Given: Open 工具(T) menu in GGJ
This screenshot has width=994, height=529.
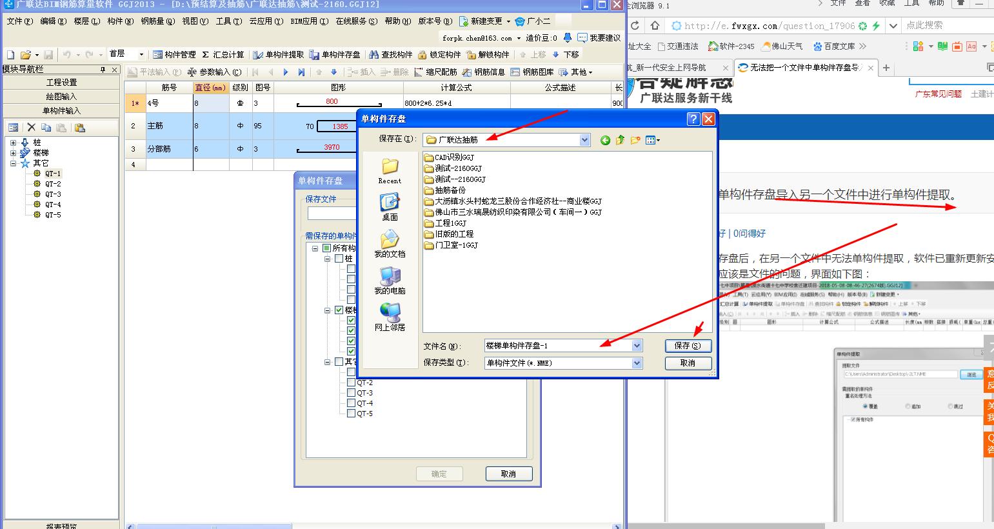Looking at the screenshot, I should (229, 21).
